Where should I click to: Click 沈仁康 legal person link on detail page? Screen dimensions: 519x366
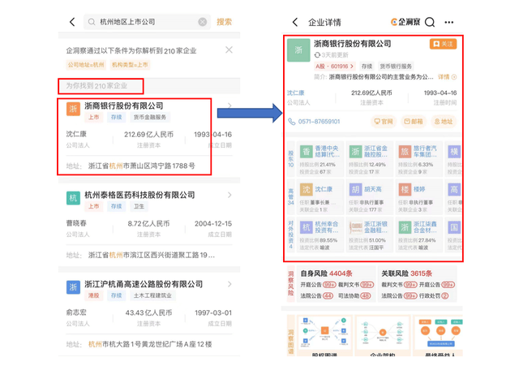295,93
